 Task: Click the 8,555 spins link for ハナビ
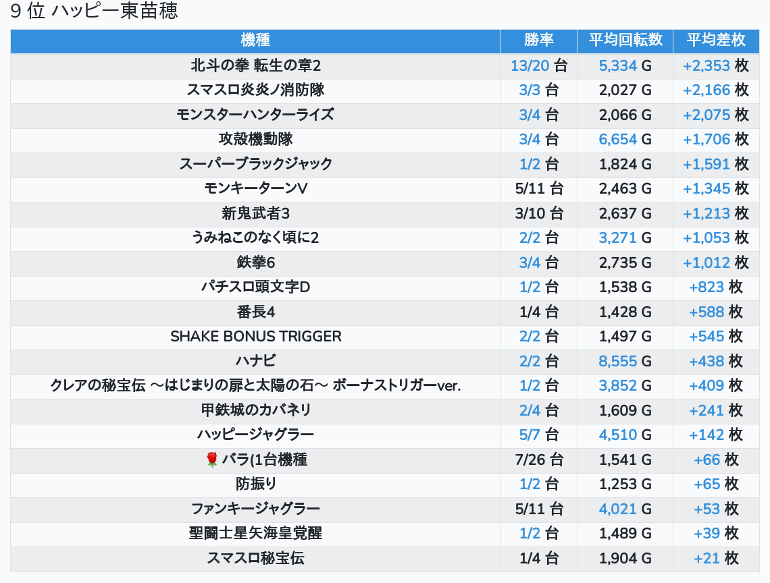pos(617,362)
